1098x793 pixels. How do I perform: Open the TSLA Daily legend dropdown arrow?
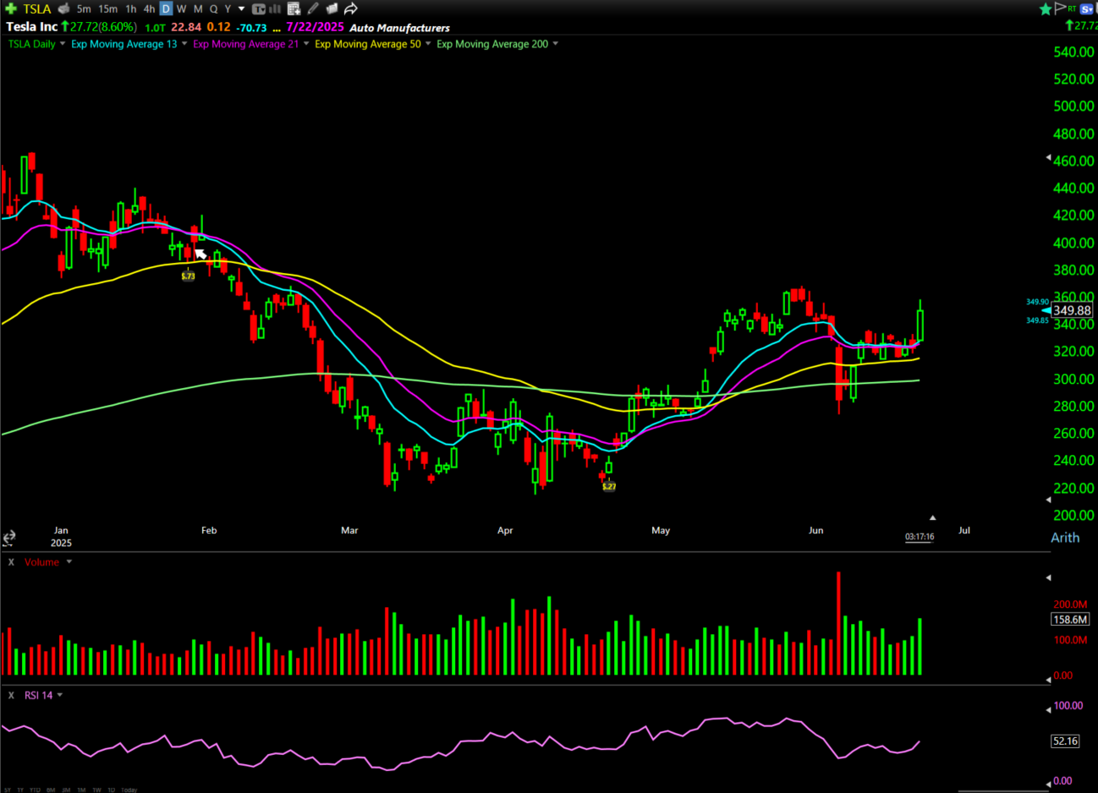click(x=63, y=44)
